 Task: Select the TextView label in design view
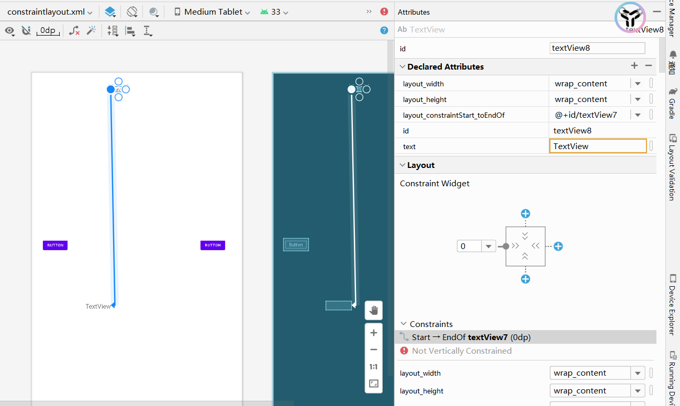pos(98,306)
